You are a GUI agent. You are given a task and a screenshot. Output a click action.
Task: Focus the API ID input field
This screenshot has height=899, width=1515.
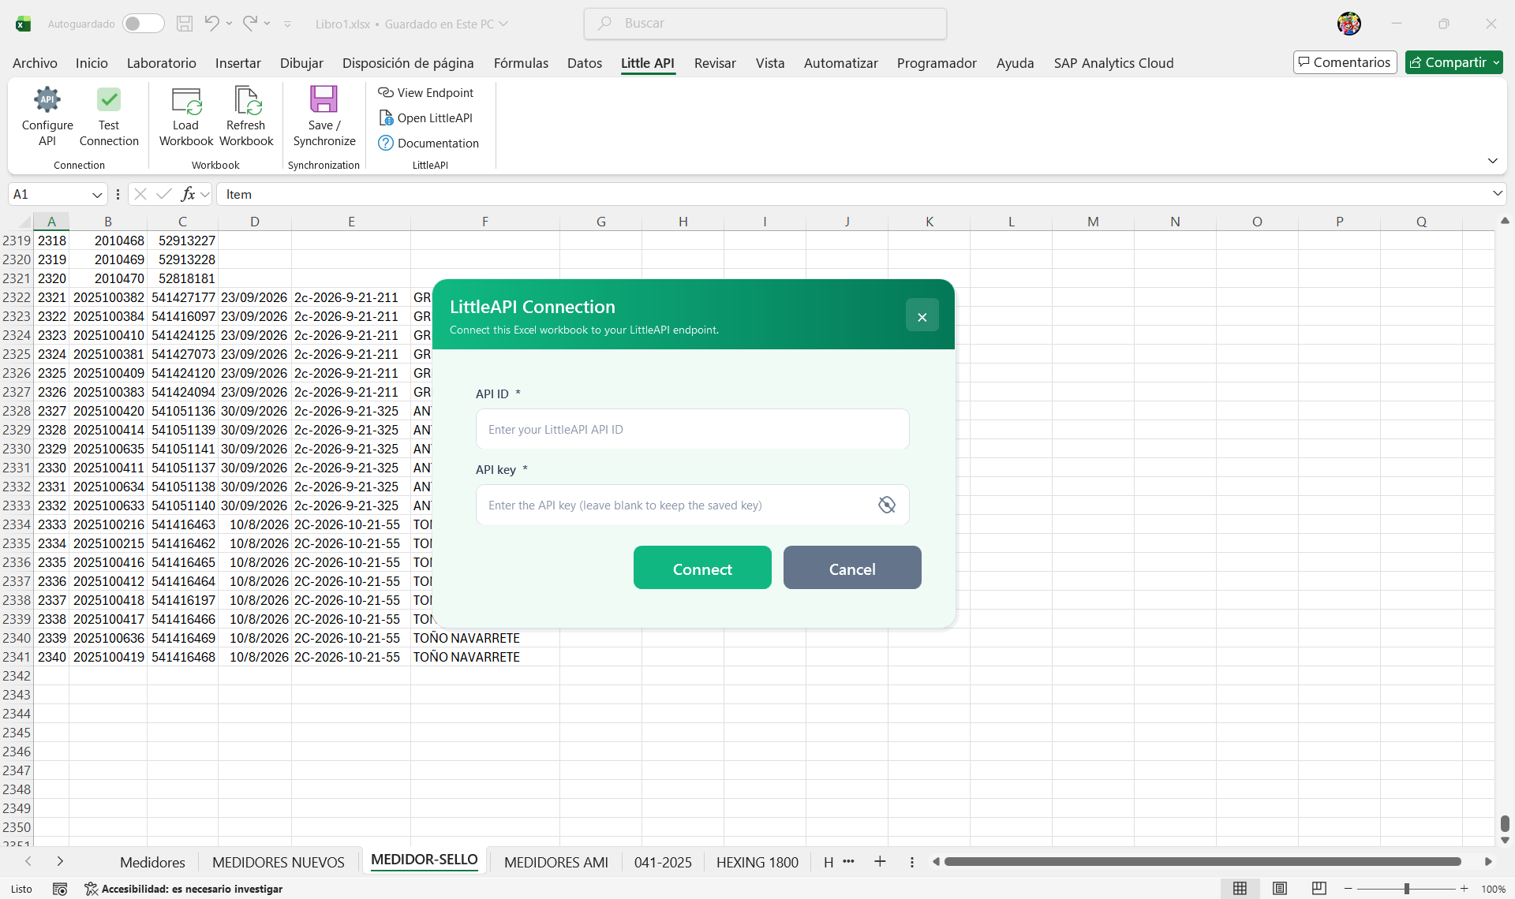692,429
